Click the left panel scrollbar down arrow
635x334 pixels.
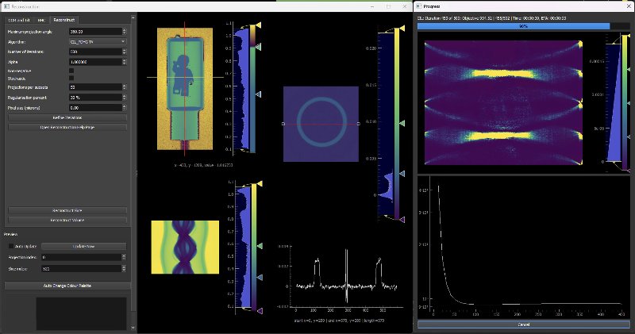[x=133, y=328]
